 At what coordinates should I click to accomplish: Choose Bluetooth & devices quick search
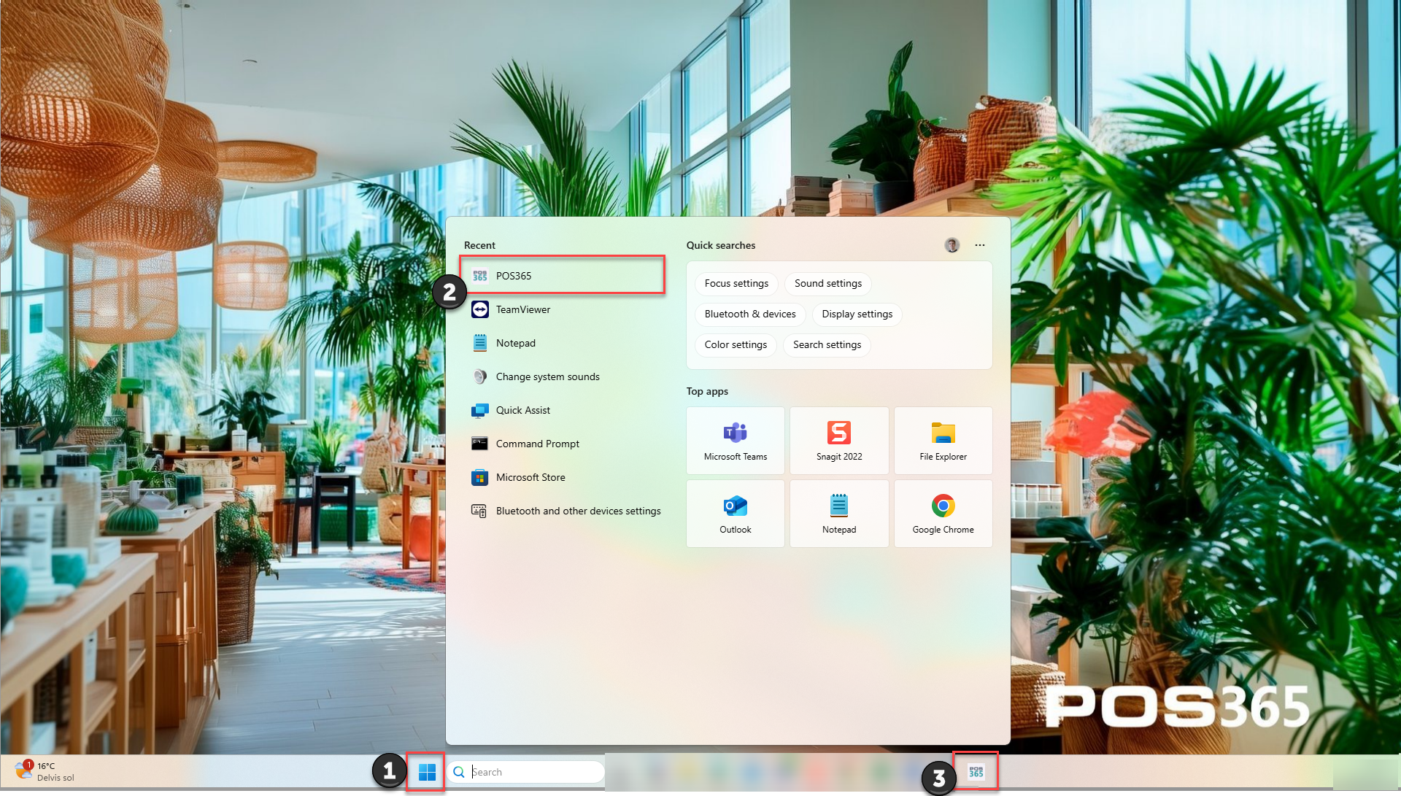pos(750,314)
